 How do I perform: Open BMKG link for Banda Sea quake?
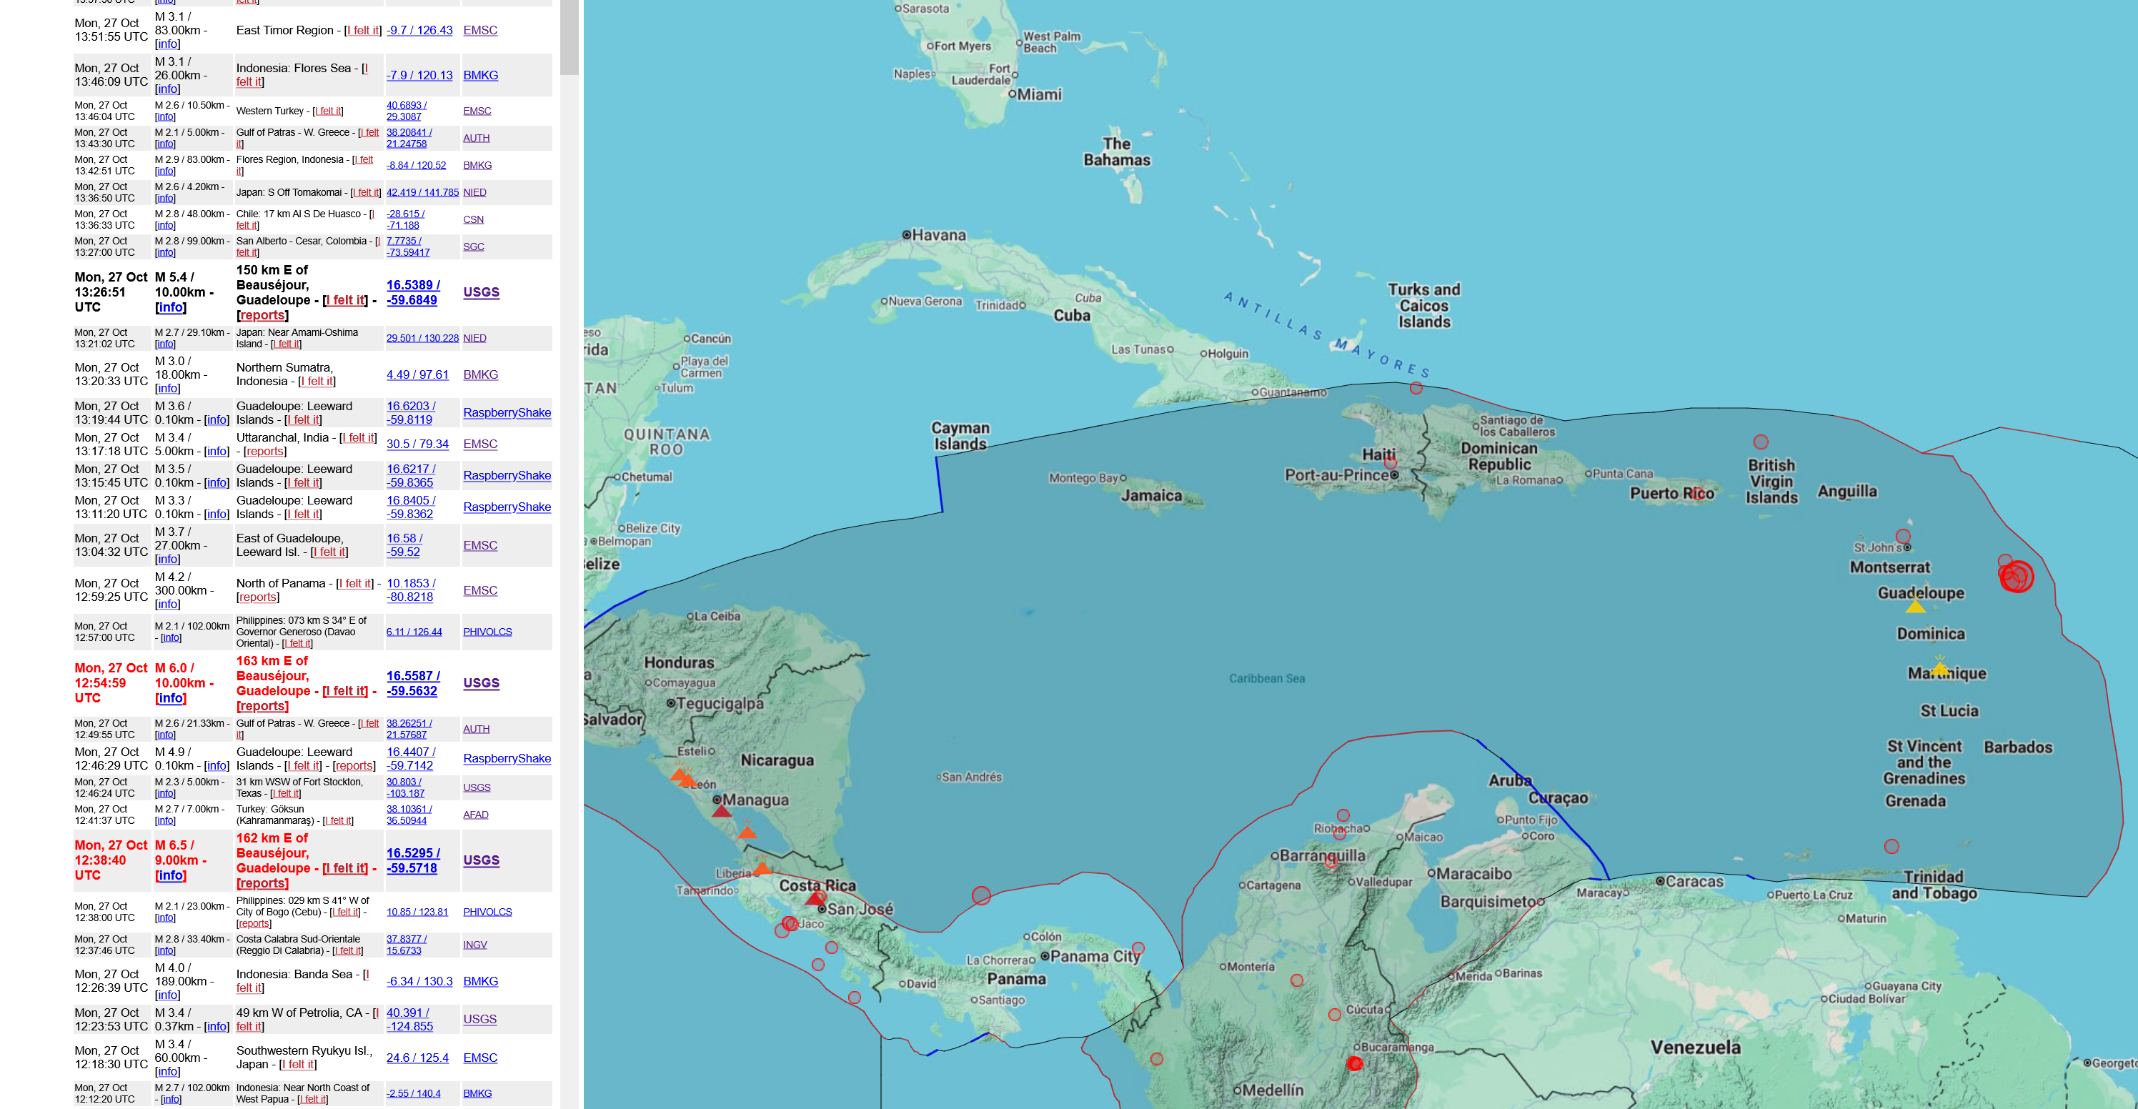tap(479, 981)
